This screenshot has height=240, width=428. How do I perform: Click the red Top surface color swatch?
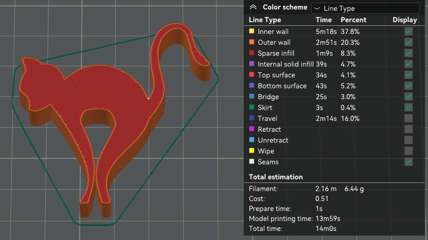pyautogui.click(x=252, y=75)
